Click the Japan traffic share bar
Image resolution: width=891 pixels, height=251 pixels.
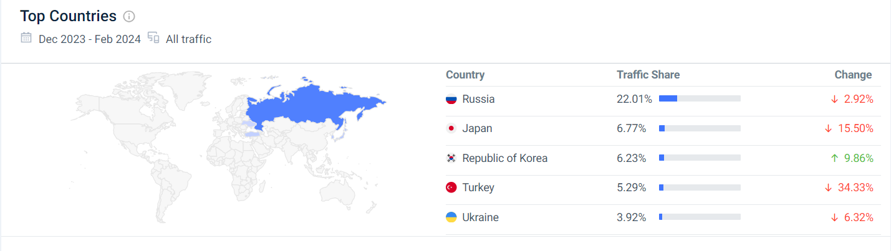(700, 128)
